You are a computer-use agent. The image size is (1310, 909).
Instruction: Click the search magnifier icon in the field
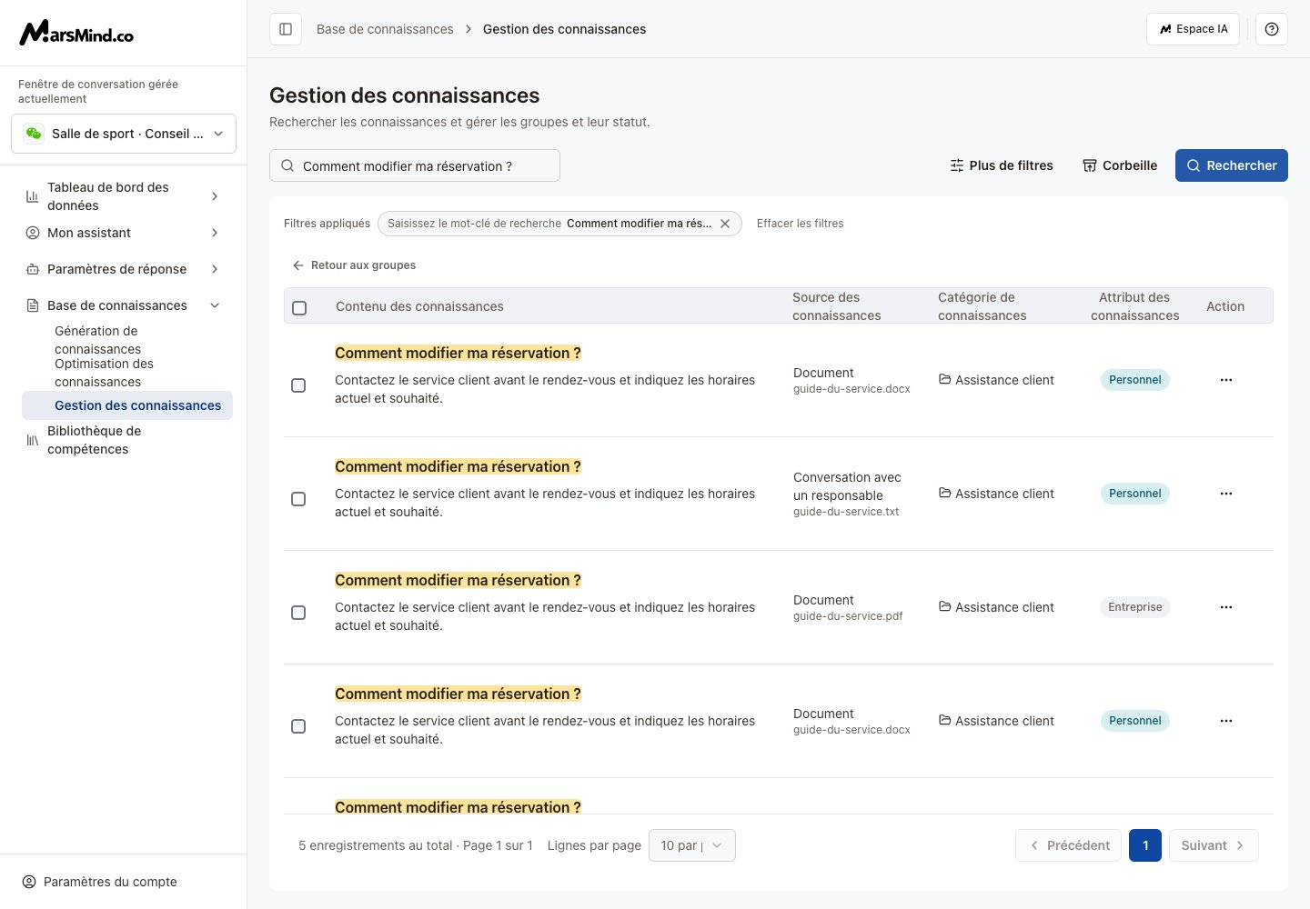coord(287,165)
